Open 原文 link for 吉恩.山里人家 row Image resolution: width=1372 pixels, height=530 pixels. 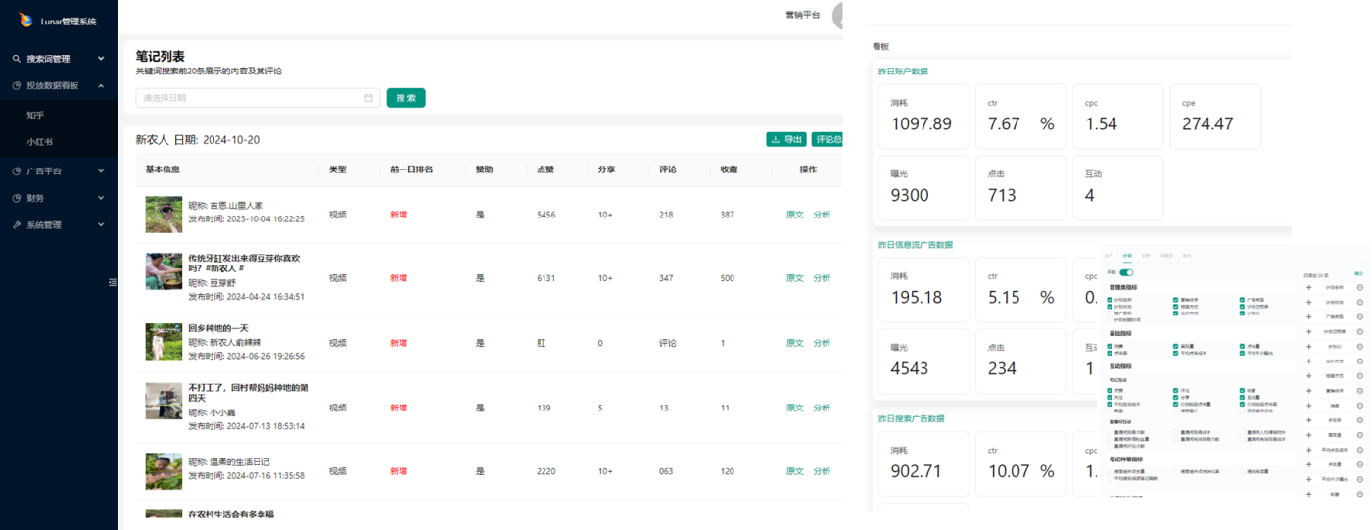point(794,215)
